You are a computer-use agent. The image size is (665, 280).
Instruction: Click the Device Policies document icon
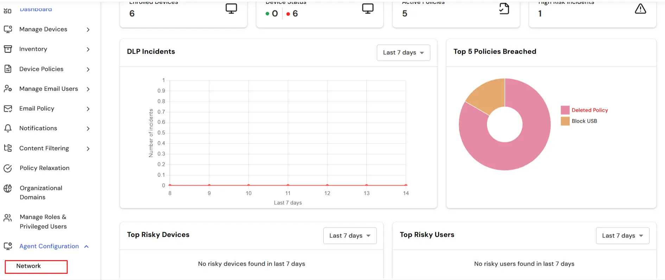pyautogui.click(x=8, y=69)
